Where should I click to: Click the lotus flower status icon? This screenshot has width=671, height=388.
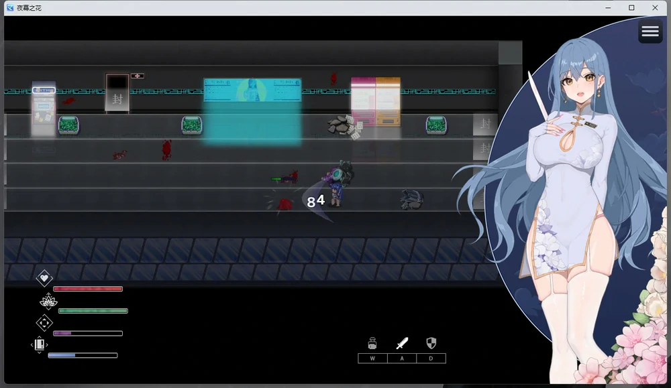point(48,301)
